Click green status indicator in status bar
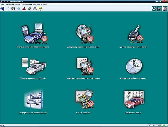 point(164,125)
